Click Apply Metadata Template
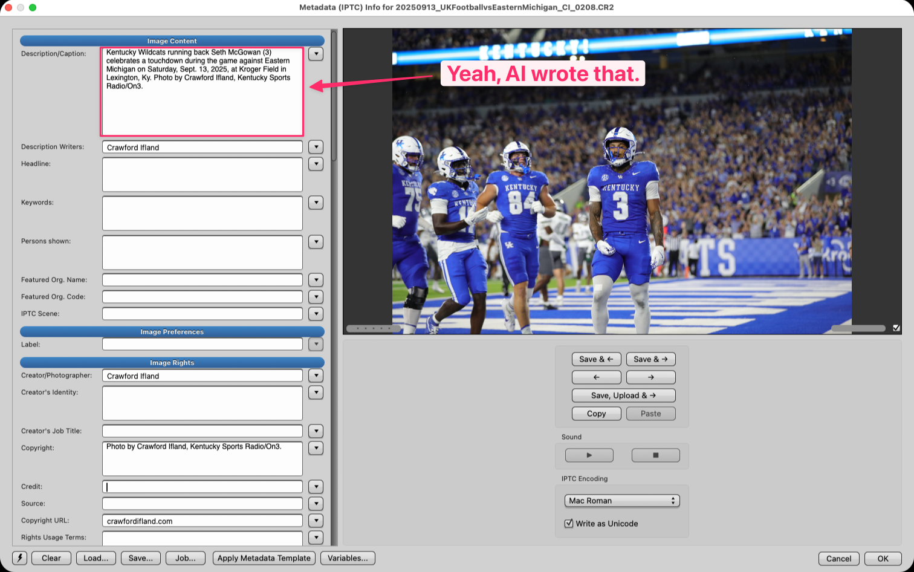The image size is (914, 572). click(x=264, y=558)
